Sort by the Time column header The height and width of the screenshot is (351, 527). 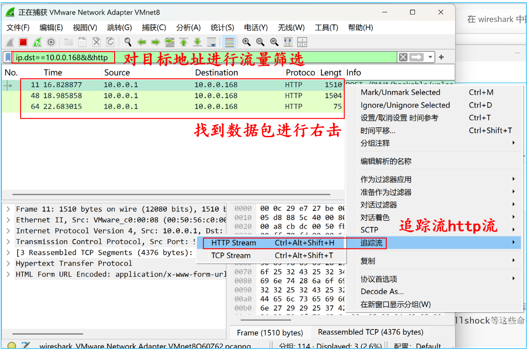tap(71, 72)
